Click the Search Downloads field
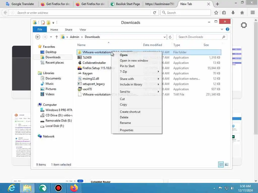 coord(202,37)
